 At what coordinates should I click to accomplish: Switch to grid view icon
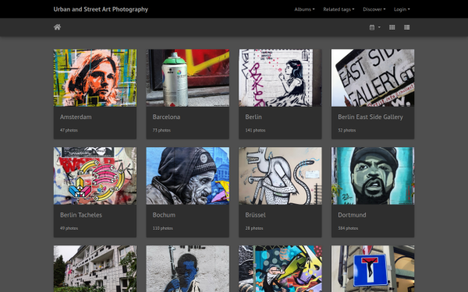tap(392, 27)
